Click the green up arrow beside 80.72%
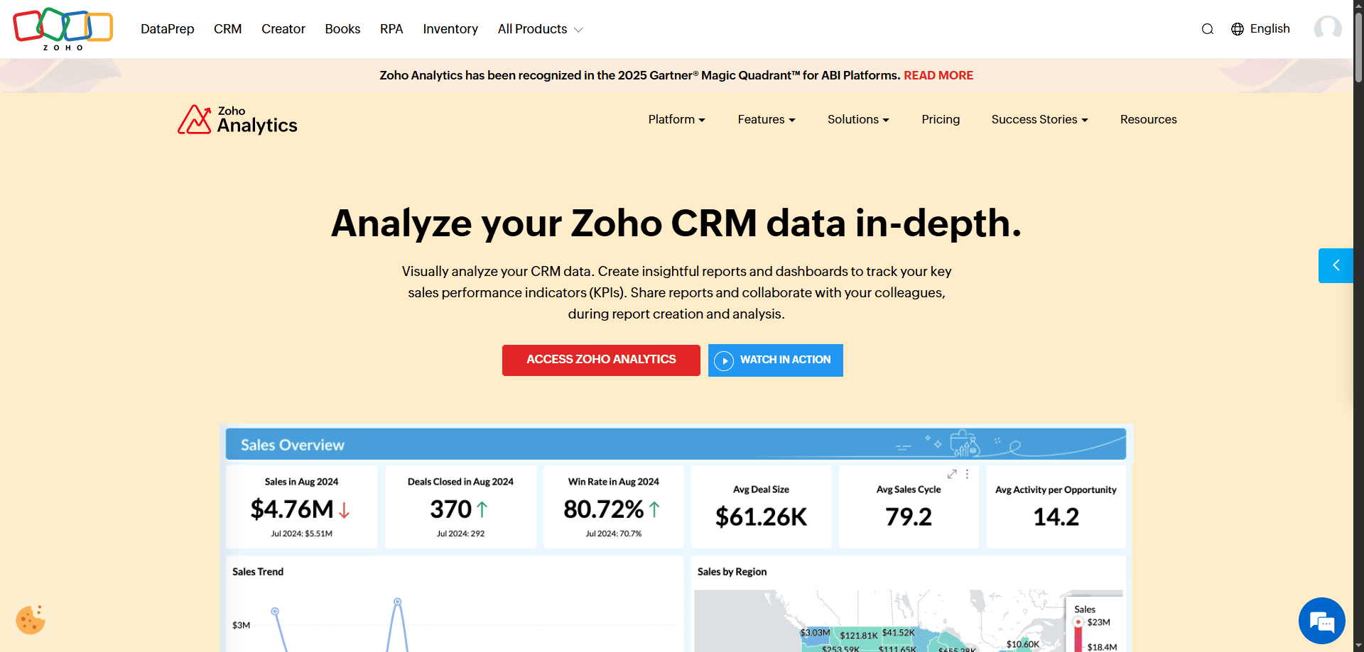Screen dimensions: 1364x652 click(654, 509)
